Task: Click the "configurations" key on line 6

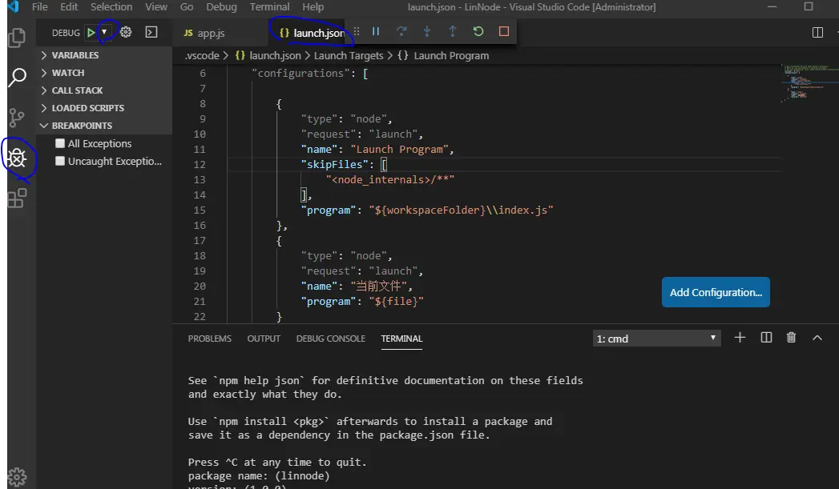Action: coord(301,73)
